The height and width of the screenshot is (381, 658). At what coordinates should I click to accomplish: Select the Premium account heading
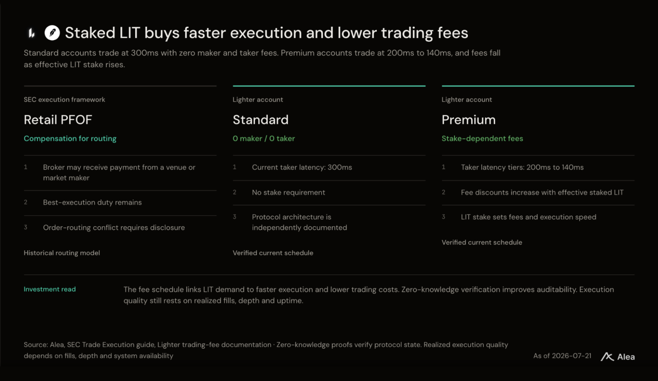point(469,120)
